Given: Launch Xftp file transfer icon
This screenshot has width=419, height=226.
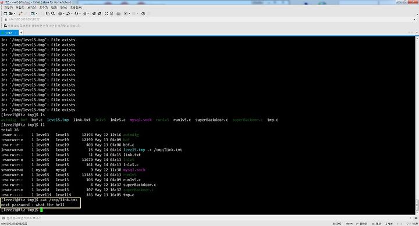Looking at the screenshot, I should 94,13.
